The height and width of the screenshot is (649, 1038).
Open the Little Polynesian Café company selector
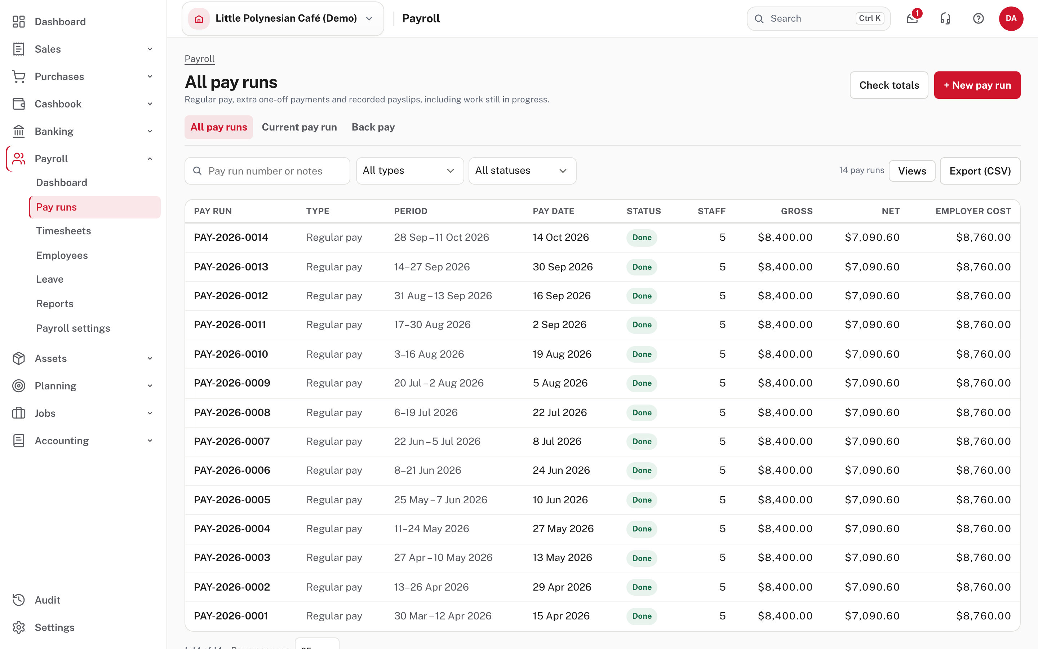click(x=283, y=18)
